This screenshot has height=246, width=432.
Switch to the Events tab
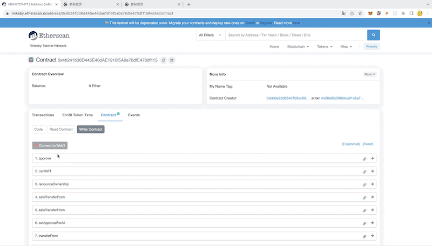tap(134, 115)
